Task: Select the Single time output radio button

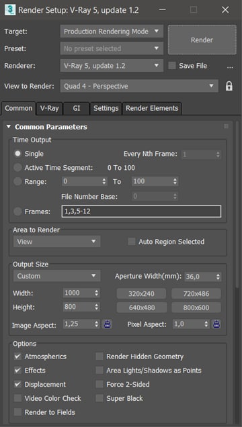Action: pyautogui.click(x=17, y=154)
